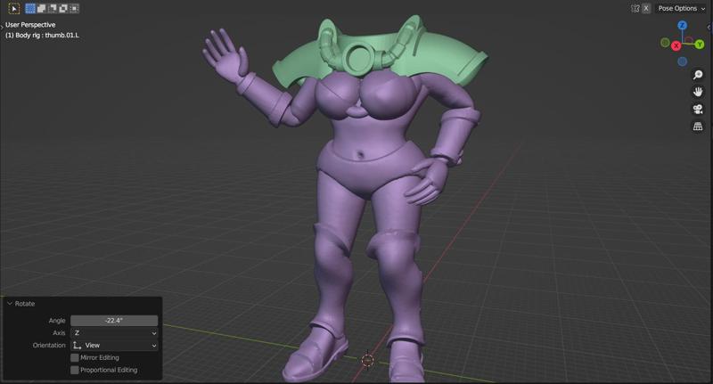
Task: Toggle X-axis mirror butterfly icon
Action: 635,8
